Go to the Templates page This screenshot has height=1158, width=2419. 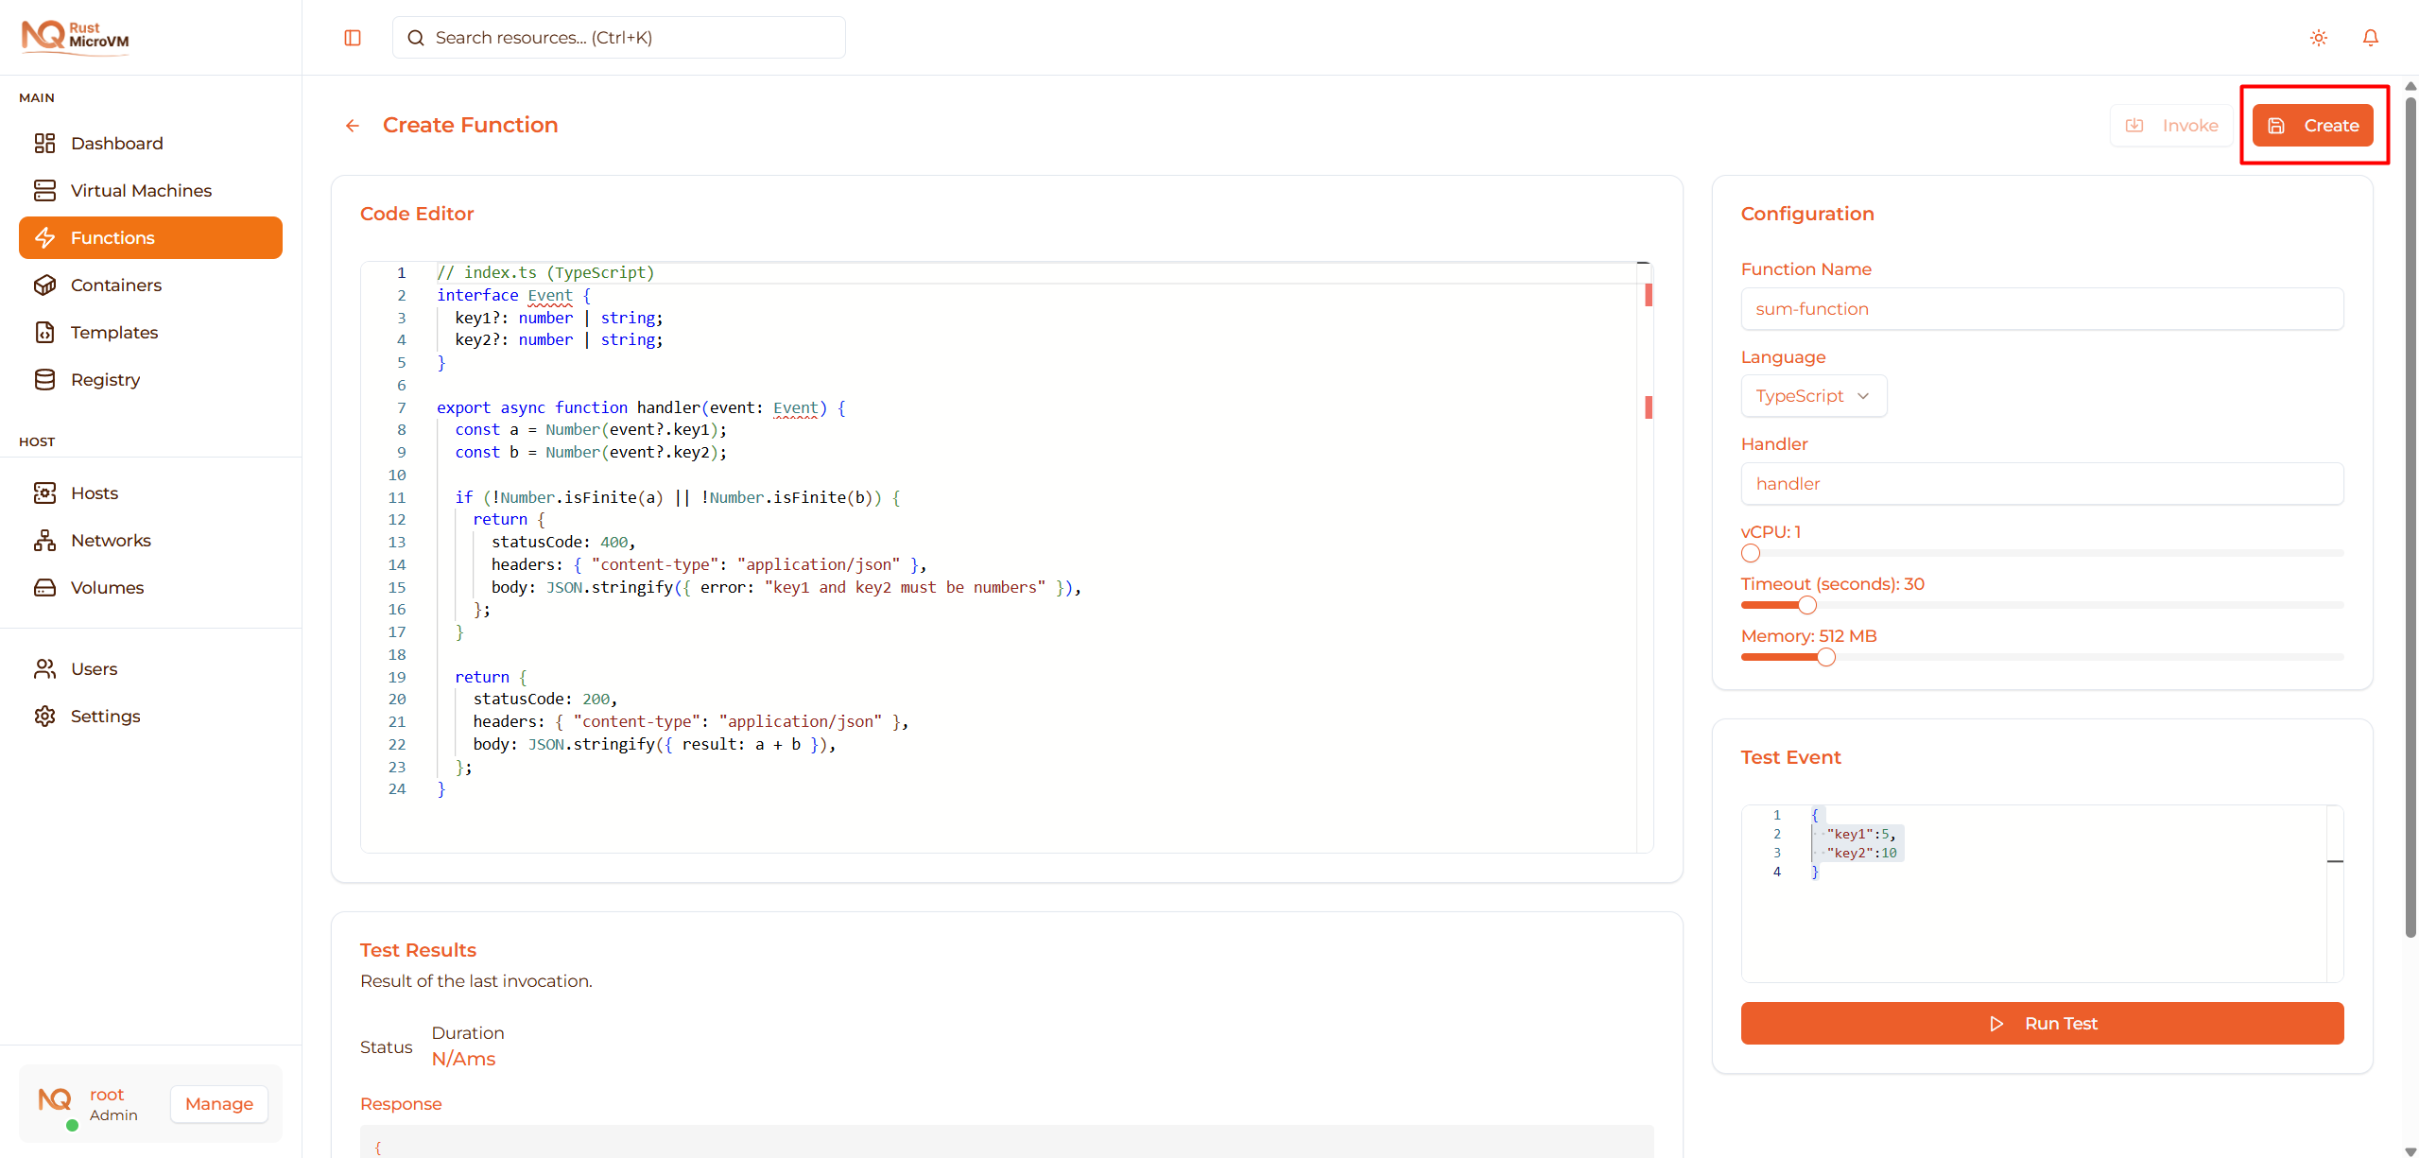[x=114, y=332]
